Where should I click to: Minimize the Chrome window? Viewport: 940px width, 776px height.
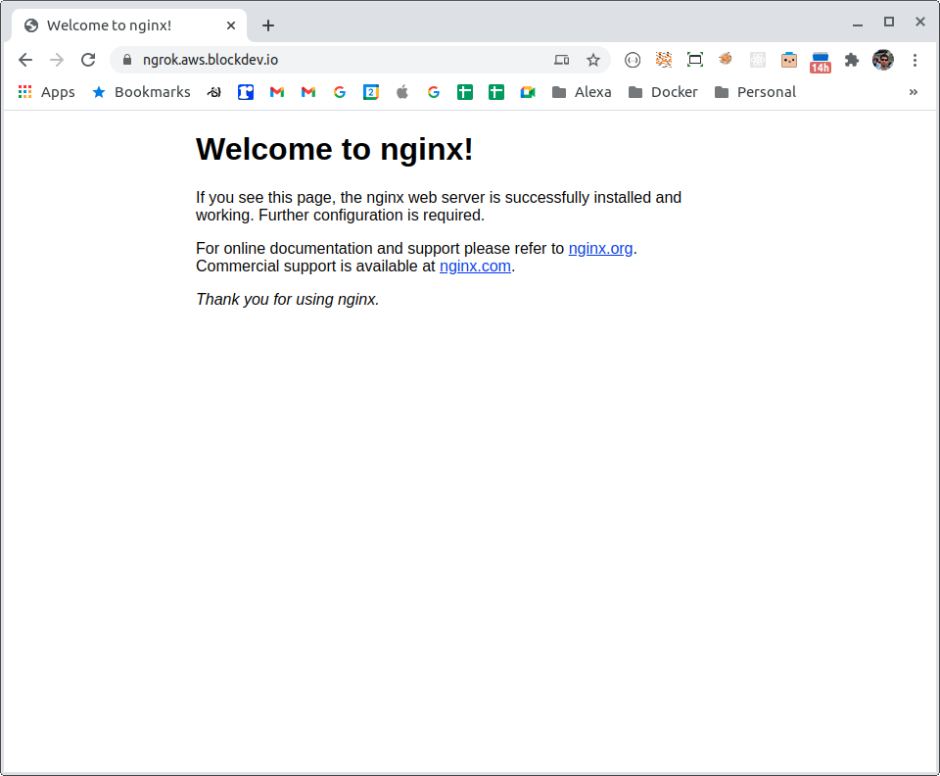click(x=858, y=24)
